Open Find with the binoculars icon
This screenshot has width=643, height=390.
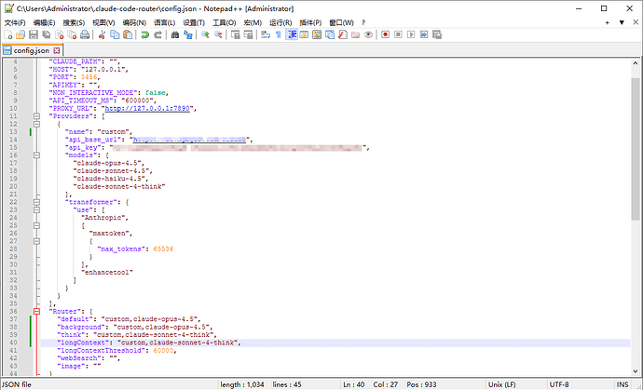175,34
